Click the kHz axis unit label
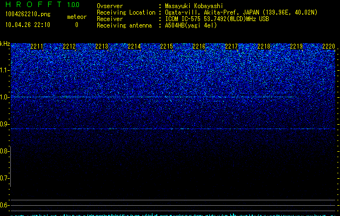Image resolution: width=340 pixels, height=216 pixels. click(x=5, y=44)
